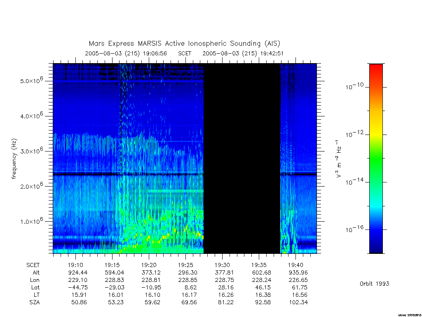This screenshot has width=422, height=317.
Task: Click the 5.0×10^6 frequency axis label
Action: [x=31, y=80]
